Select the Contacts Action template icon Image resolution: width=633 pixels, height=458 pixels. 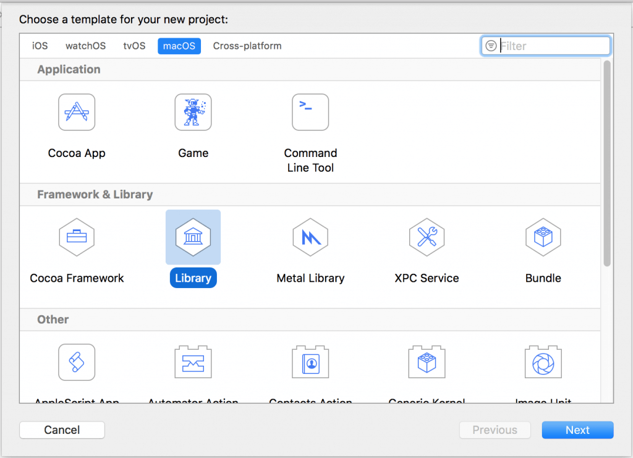(x=310, y=362)
